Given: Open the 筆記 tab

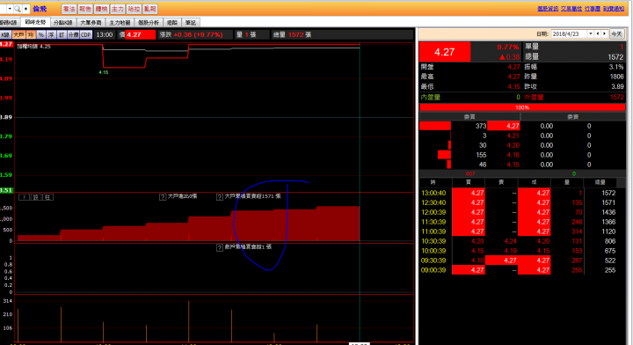Looking at the screenshot, I should click(191, 23).
